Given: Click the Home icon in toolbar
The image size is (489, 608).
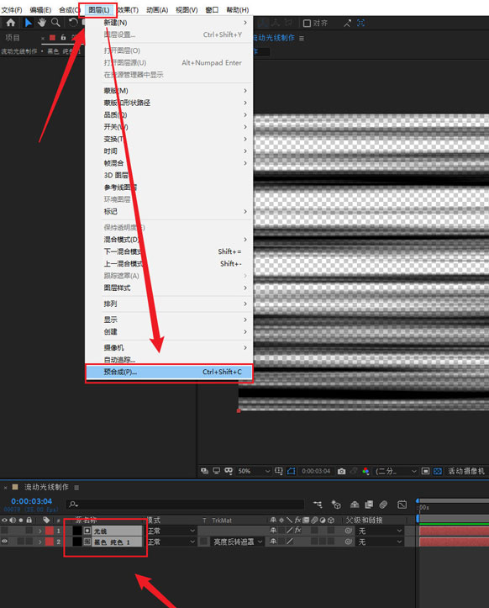Looking at the screenshot, I should [10, 23].
